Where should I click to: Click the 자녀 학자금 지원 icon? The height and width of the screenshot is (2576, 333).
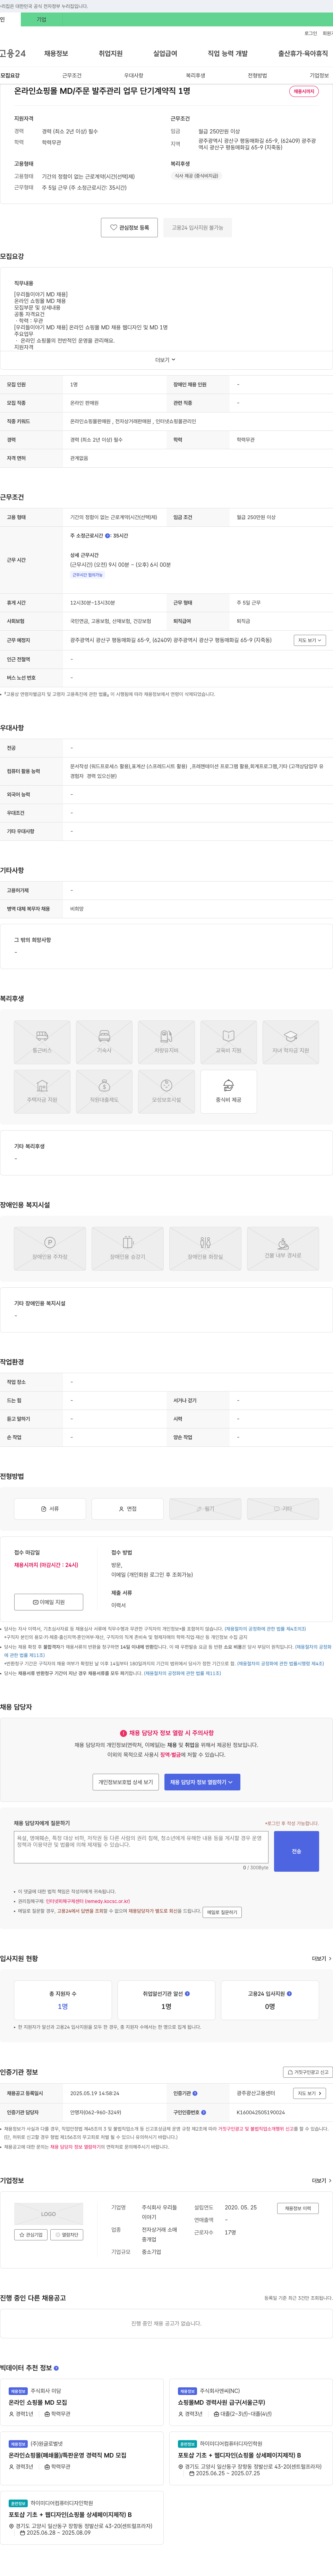[x=291, y=1042]
